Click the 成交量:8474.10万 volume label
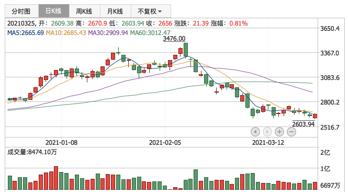The image size is (349, 195). (32, 152)
